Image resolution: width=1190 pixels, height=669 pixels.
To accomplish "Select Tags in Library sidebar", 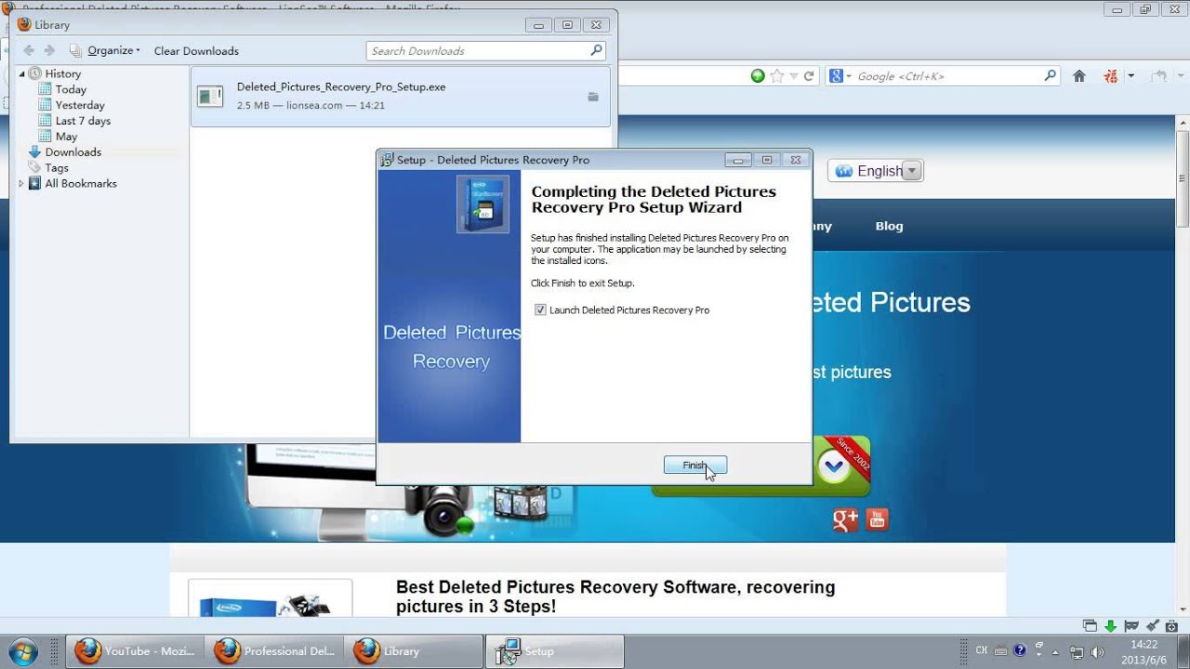I will [x=57, y=168].
